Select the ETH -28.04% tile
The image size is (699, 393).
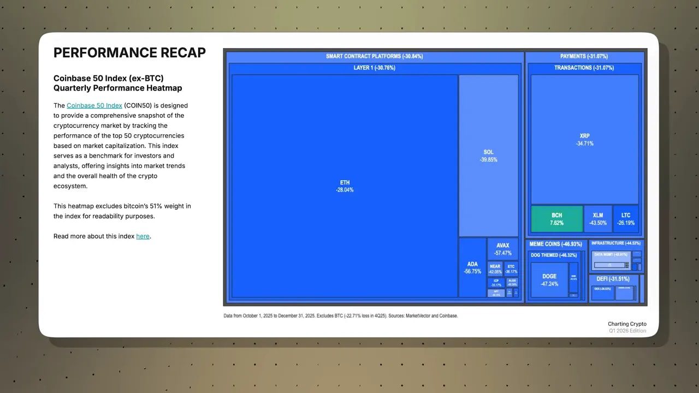point(344,186)
